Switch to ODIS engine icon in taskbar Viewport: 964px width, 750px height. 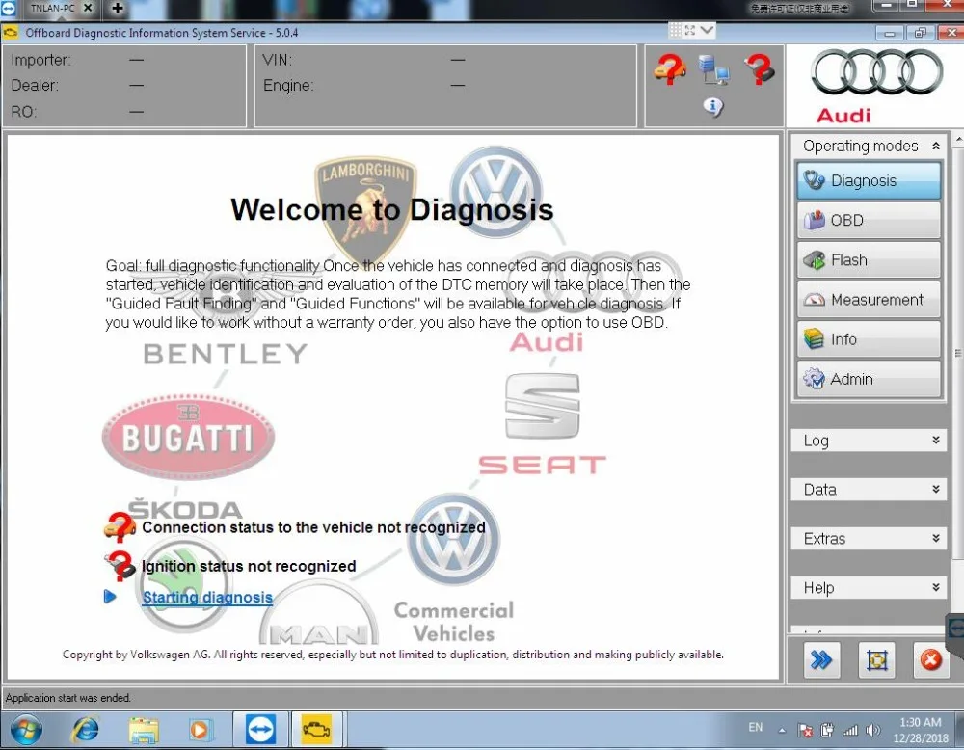[316, 730]
